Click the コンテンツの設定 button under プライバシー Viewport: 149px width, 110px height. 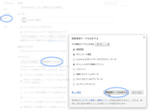point(30,62)
